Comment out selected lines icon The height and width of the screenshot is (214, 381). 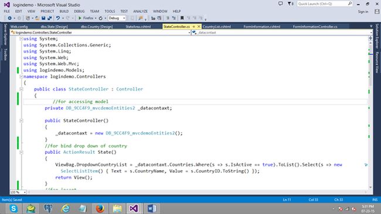point(168,18)
